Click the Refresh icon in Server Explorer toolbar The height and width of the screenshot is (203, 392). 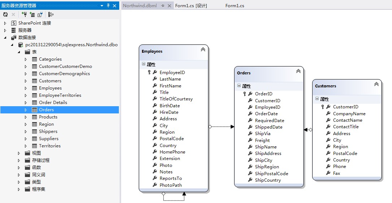[5, 14]
